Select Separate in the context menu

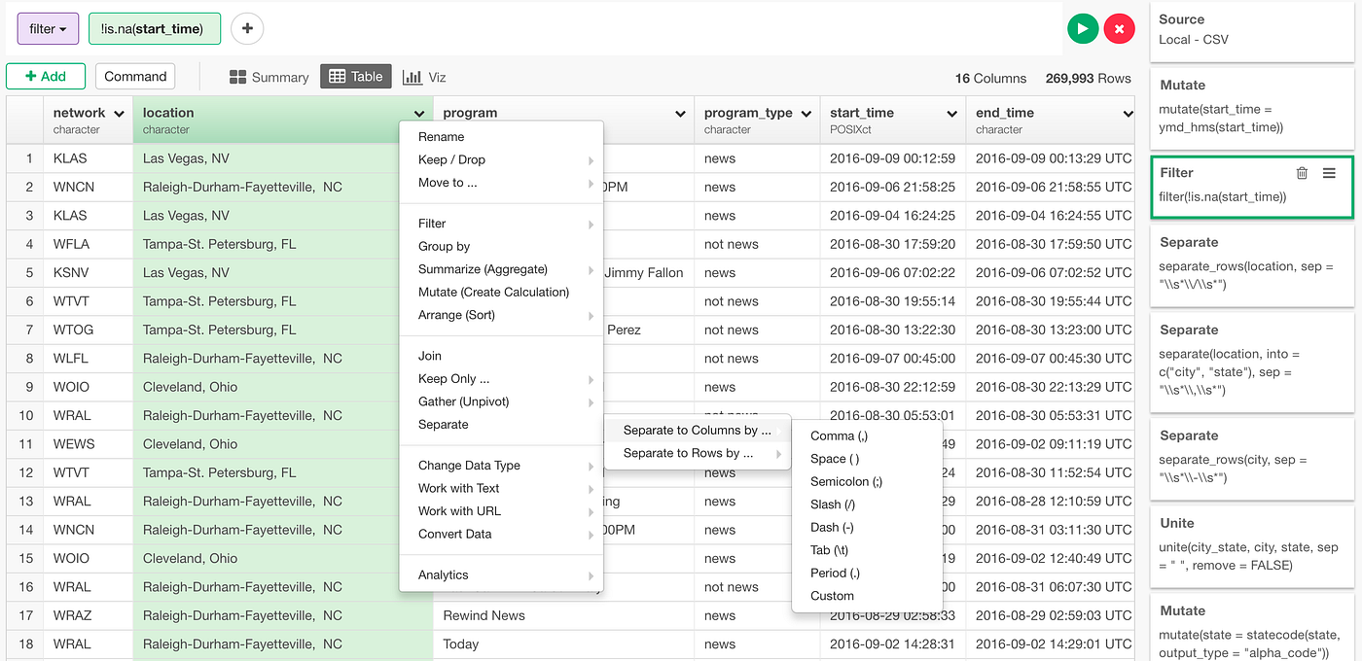(501, 425)
